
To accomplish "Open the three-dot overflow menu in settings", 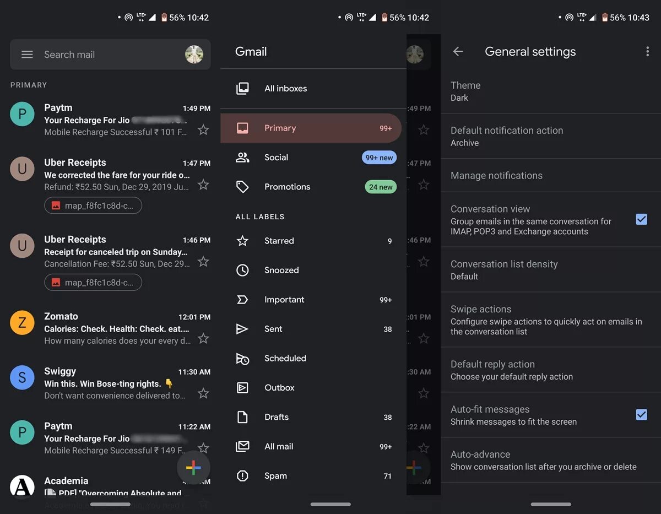I will (x=647, y=51).
